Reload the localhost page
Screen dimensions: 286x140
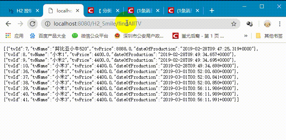point(33,24)
